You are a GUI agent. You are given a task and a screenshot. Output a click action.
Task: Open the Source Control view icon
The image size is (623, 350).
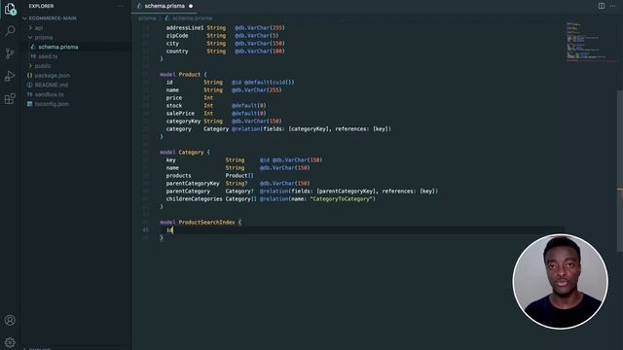pos(10,53)
